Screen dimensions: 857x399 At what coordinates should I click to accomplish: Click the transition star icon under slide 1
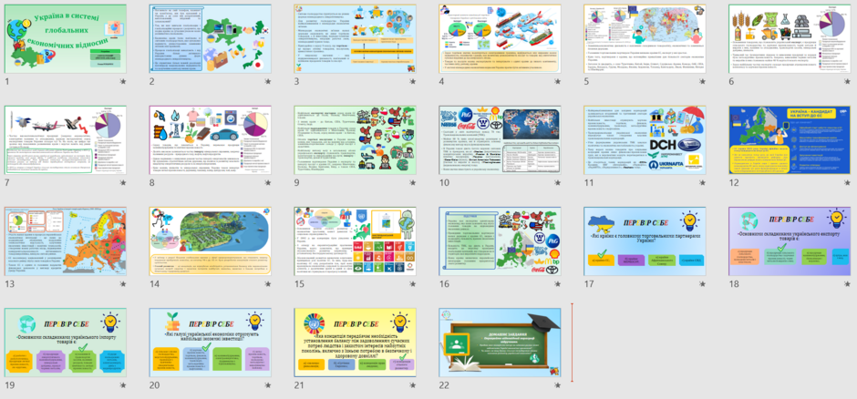123,82
